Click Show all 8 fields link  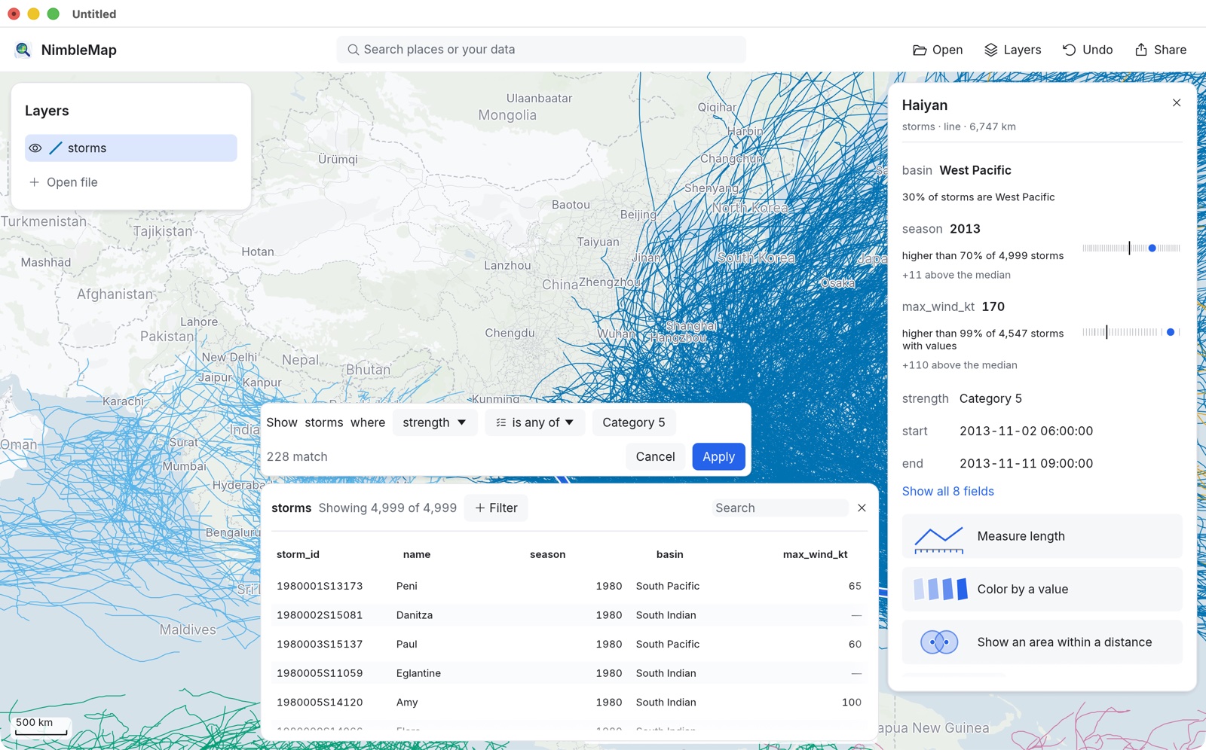(x=947, y=491)
